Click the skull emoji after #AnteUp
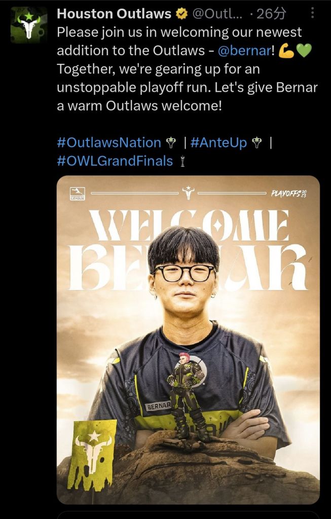331x519 pixels. tap(256, 142)
